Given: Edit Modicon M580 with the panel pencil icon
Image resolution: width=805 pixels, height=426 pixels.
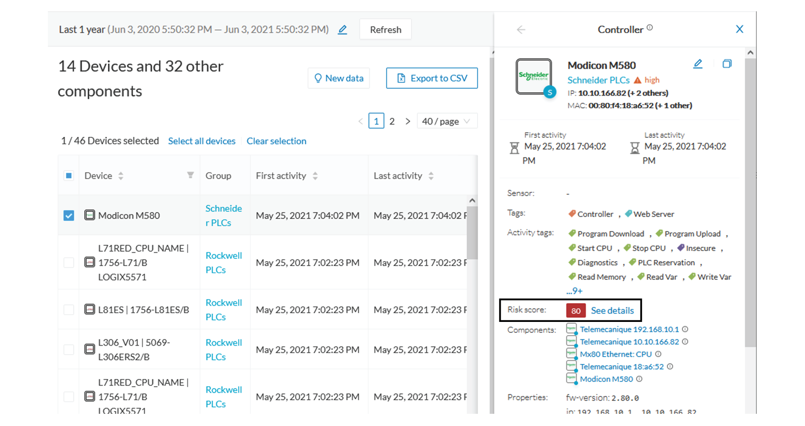Looking at the screenshot, I should click(698, 64).
